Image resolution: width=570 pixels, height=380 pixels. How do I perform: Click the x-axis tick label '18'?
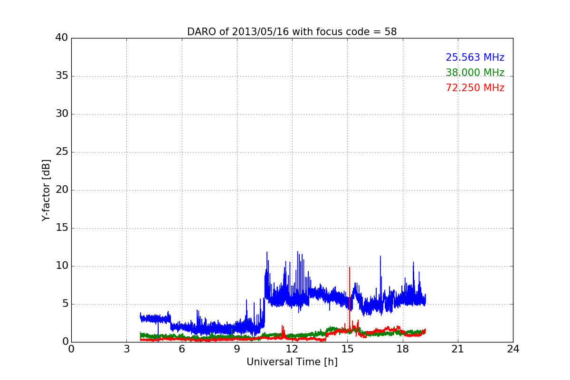(x=402, y=349)
